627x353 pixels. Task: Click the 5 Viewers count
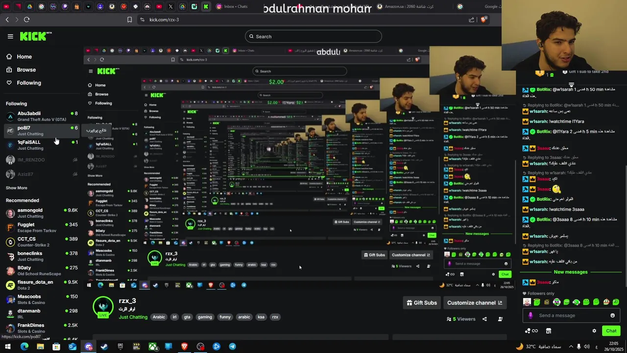pyautogui.click(x=461, y=319)
